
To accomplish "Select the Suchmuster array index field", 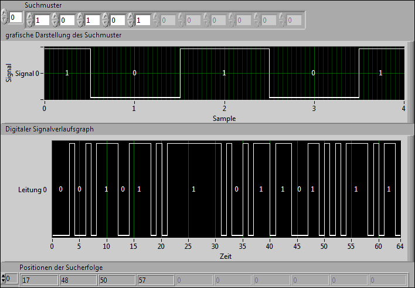I will point(16,18).
